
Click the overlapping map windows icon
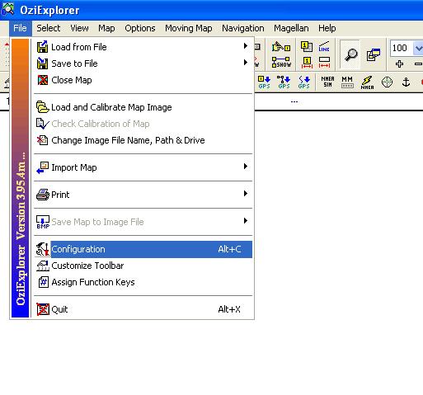pos(374,54)
